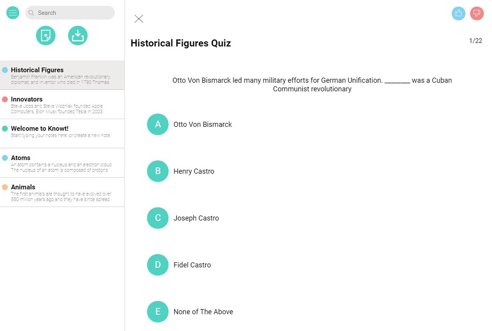492x331 pixels.
Task: Click Steve Jobs preview text under Innovators
Action: (x=57, y=109)
